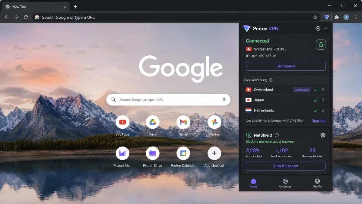362x204 pixels.
Task: Click the magnifier icon in Google search box
Action: [113, 99]
